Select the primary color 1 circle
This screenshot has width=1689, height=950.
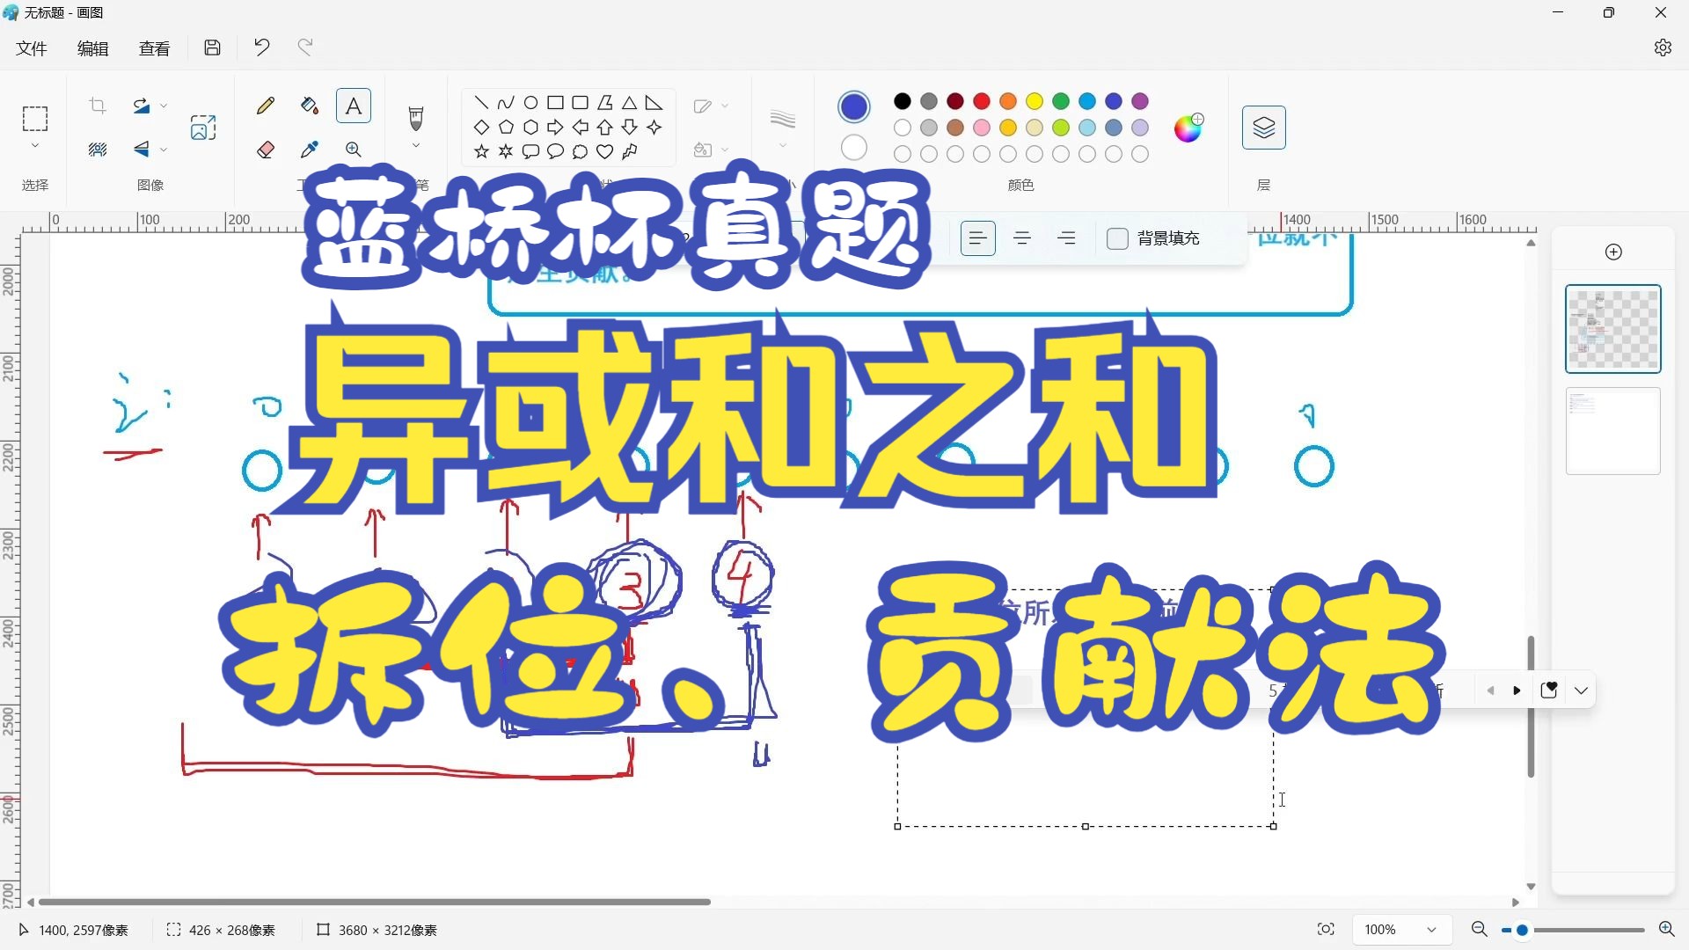click(854, 106)
